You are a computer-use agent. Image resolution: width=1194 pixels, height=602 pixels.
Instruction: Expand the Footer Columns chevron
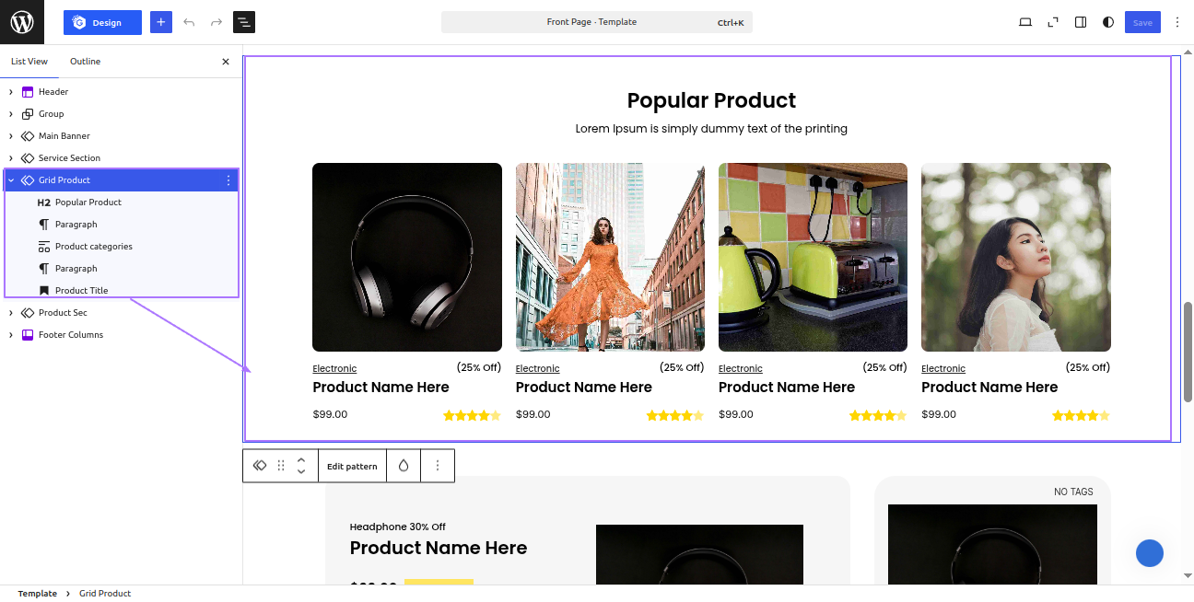(11, 335)
